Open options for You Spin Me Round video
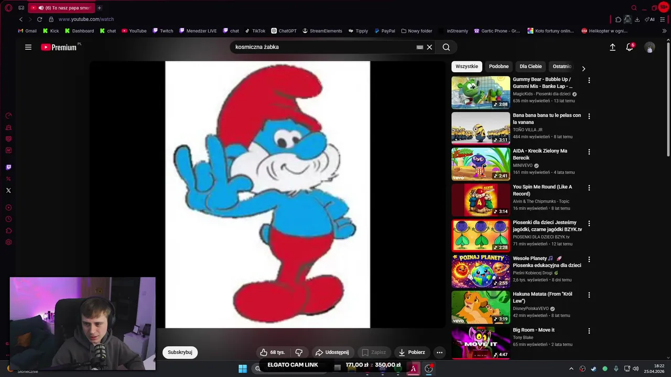Viewport: 671px width, 377px height. click(589, 188)
